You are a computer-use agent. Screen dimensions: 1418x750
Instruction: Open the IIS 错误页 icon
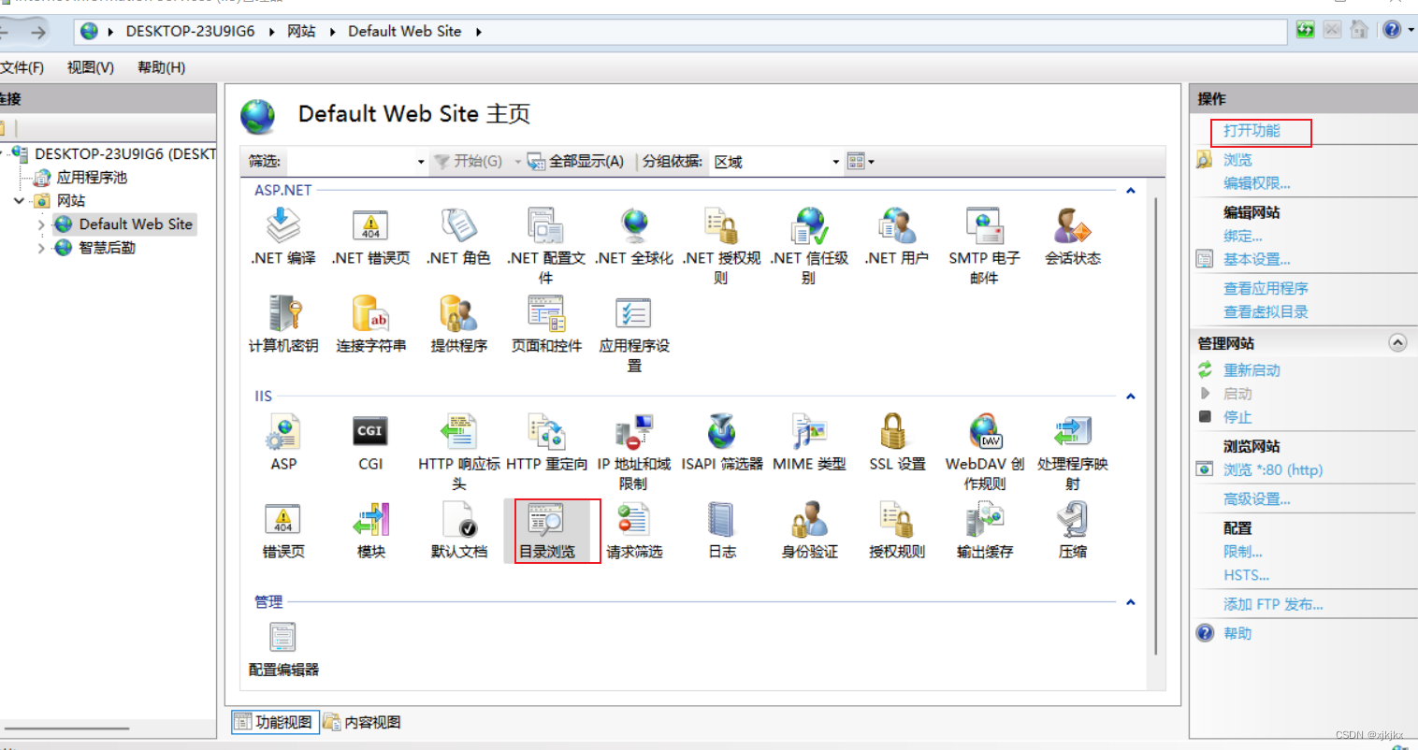pyautogui.click(x=283, y=520)
